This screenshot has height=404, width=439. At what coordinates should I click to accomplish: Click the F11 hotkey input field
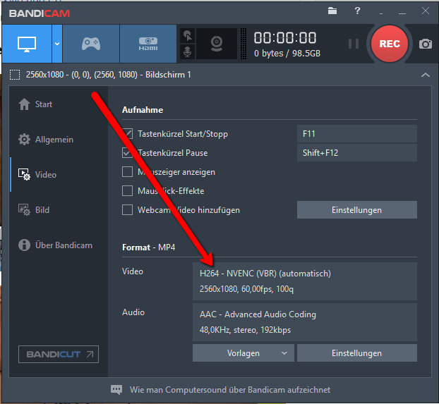pos(356,134)
